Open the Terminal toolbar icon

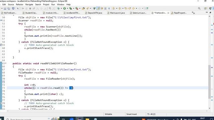click(13, 8)
